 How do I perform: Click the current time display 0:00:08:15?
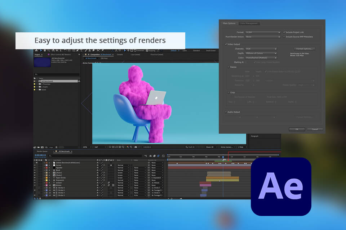[40, 155]
